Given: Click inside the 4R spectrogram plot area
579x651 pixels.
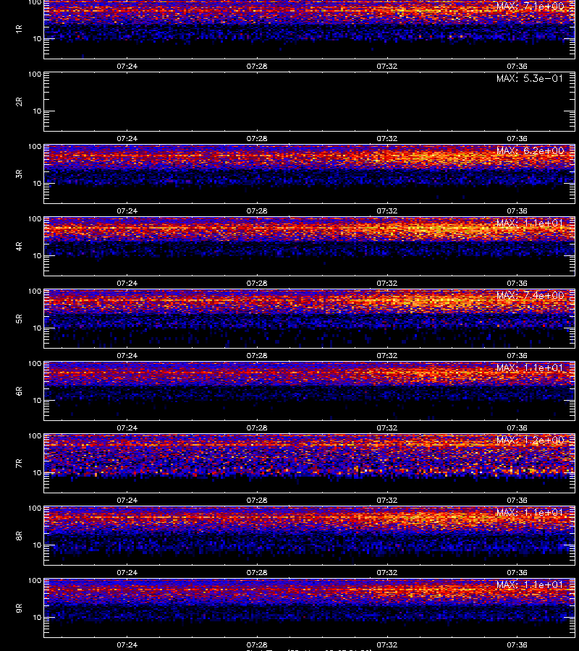Looking at the screenshot, I should (310, 246).
